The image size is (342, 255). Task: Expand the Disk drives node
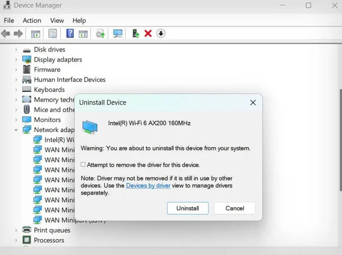click(x=16, y=49)
